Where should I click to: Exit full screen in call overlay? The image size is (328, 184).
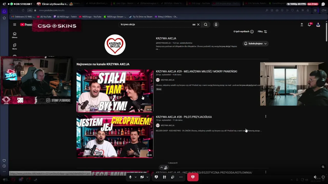pos(323,177)
